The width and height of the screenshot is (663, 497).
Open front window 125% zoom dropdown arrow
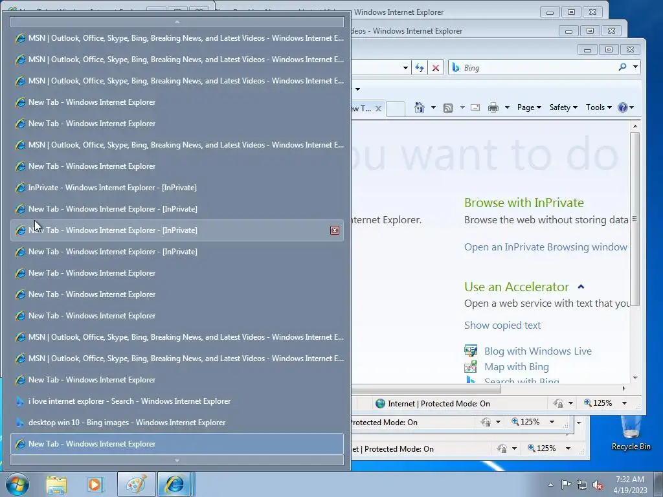pyautogui.click(x=625, y=403)
